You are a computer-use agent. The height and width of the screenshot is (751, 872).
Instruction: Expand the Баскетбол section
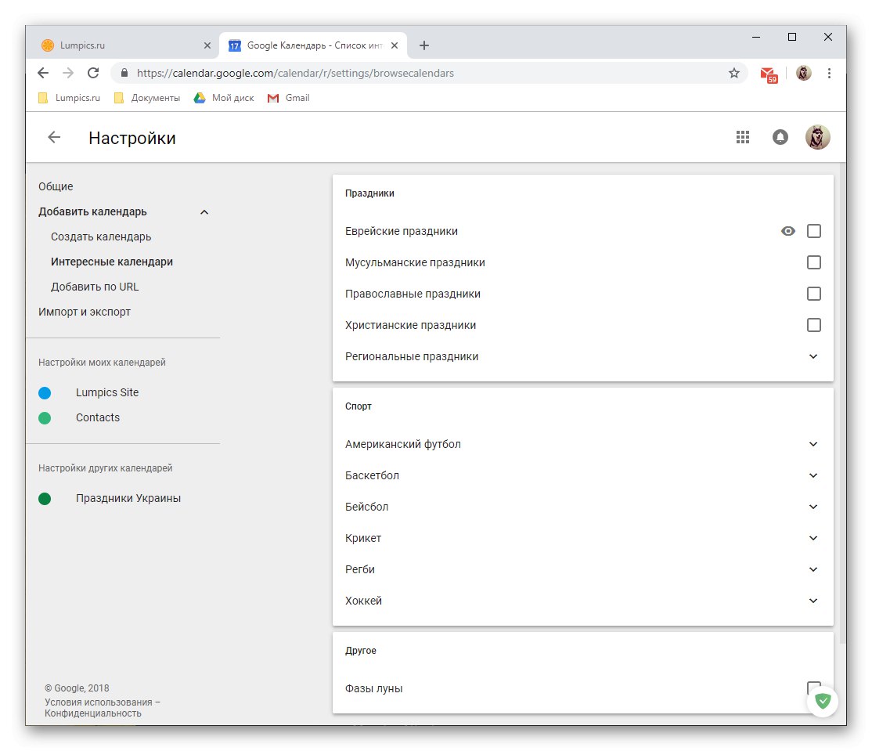(813, 475)
